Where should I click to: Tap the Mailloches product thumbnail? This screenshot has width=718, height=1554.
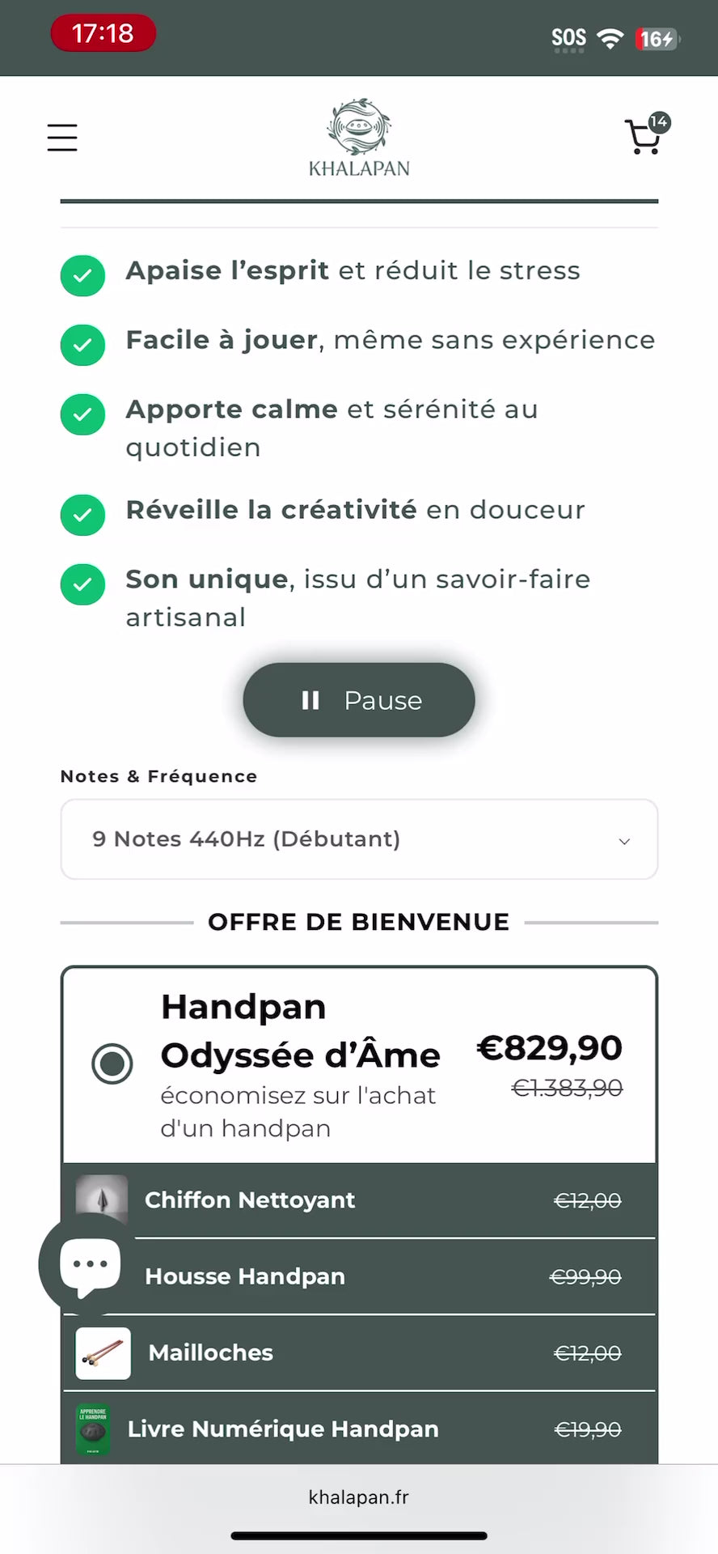click(x=103, y=1352)
